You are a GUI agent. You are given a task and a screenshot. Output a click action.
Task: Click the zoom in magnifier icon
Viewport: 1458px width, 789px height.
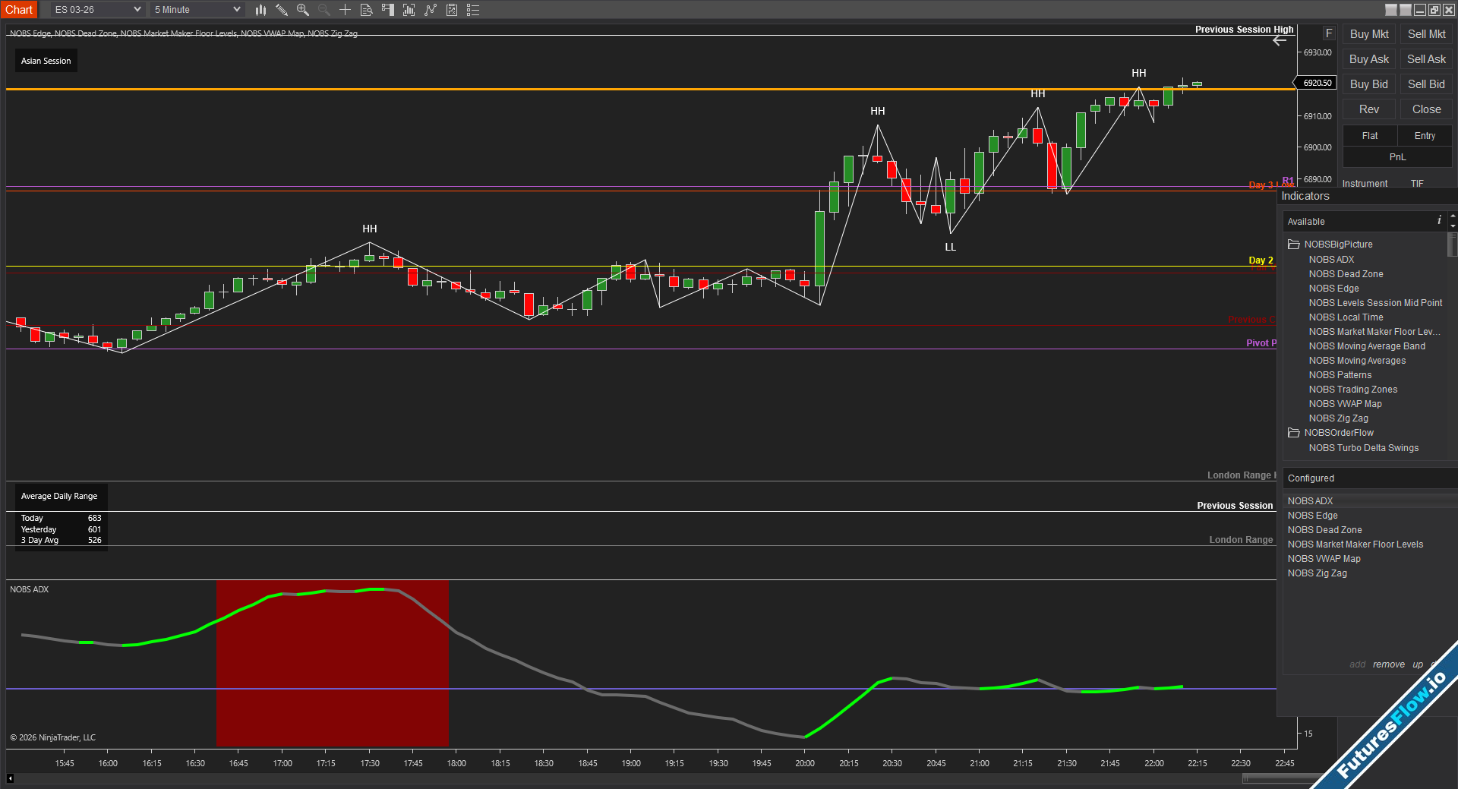pos(303,10)
